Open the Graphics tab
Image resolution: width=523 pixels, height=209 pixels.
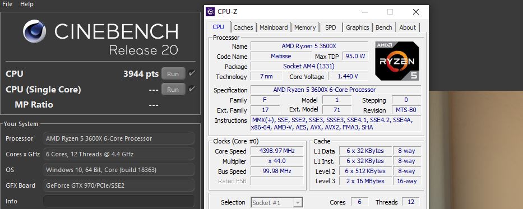tap(357, 27)
